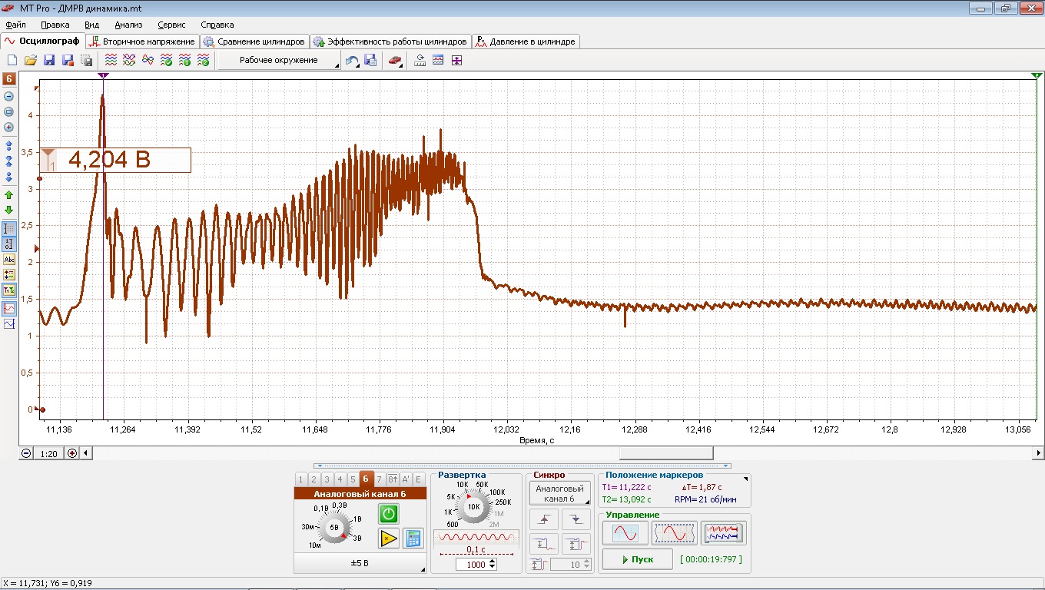Image resolution: width=1045 pixels, height=590 pixels.
Task: Expand the Положение маркеров panel options arrow
Action: click(745, 479)
